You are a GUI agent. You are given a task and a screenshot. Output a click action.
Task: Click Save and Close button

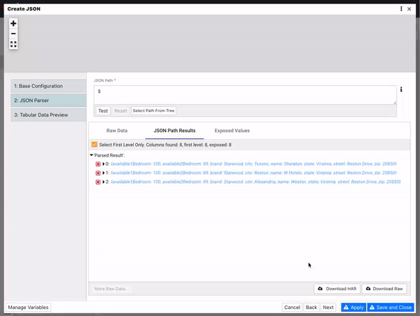tap(391, 307)
